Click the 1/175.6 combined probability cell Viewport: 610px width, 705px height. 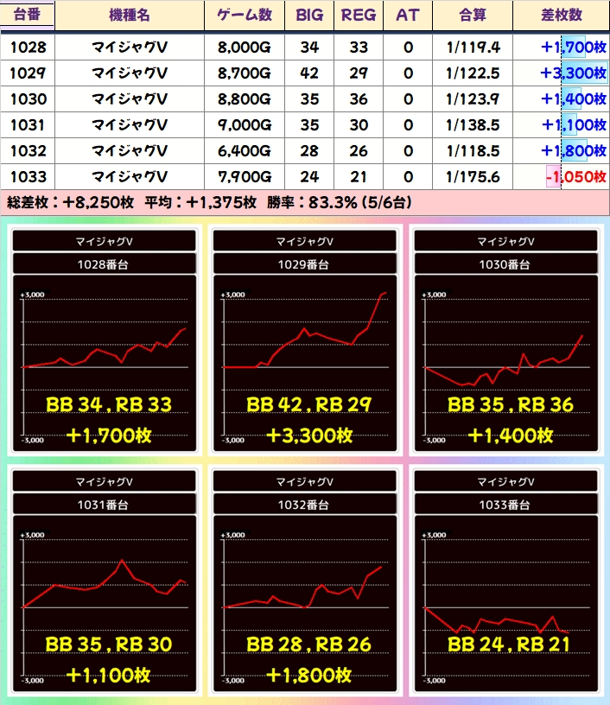pos(473,176)
